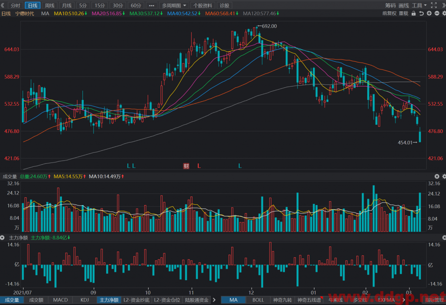This screenshot has width=446, height=305.
Task: Select KDJ sub-indicator tab
Action: coord(84,300)
